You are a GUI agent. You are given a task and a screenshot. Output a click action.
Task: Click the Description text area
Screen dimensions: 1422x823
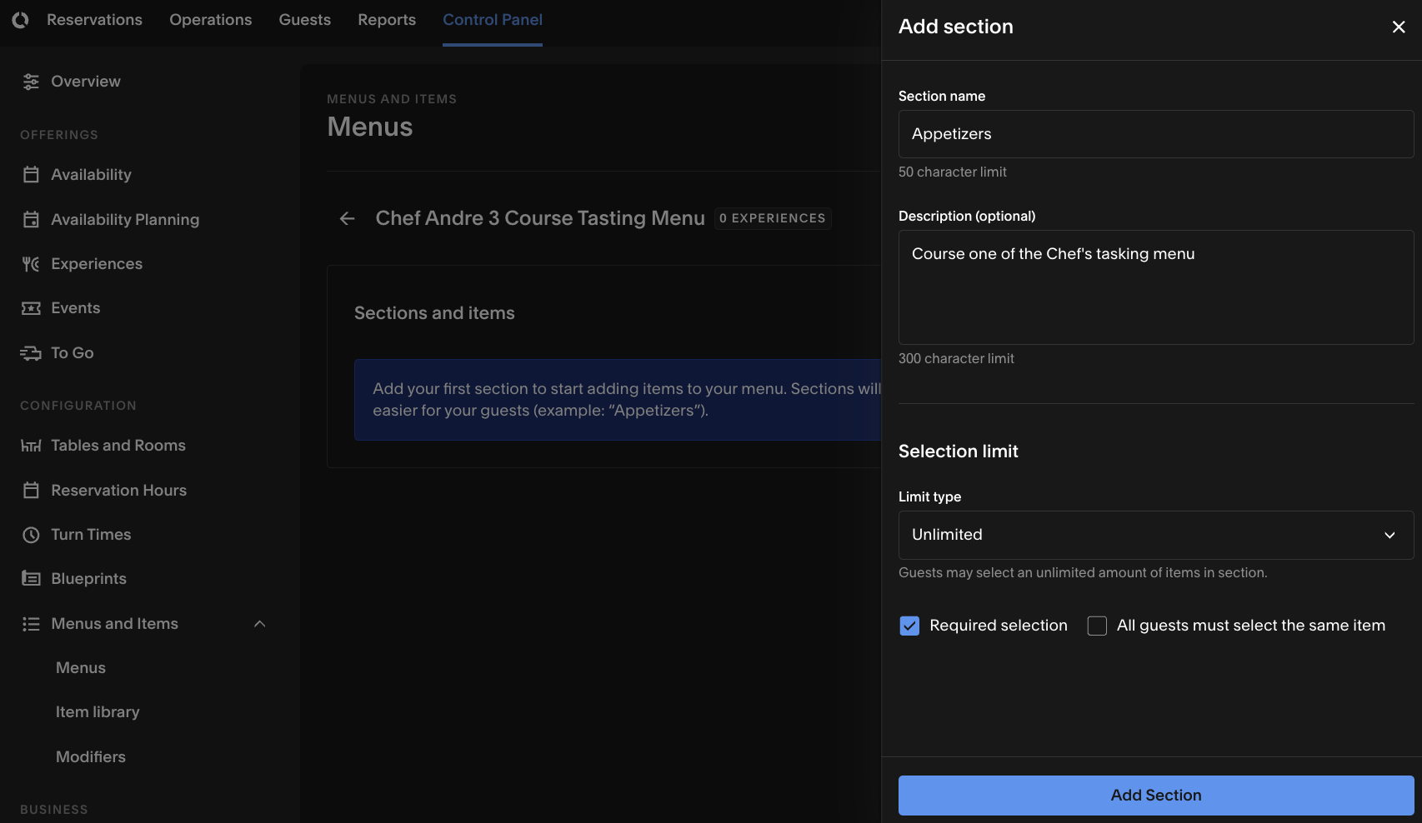pos(1155,287)
